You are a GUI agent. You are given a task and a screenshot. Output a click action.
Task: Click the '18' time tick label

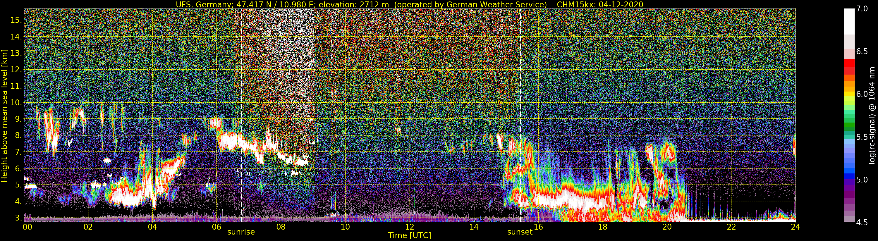(x=603, y=227)
